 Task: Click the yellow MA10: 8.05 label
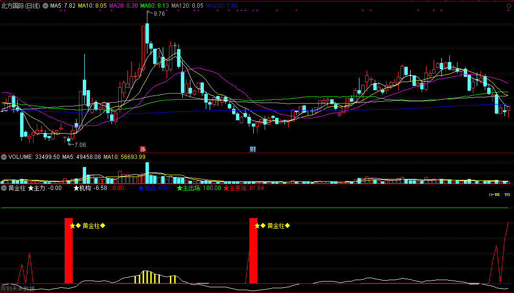pos(92,6)
